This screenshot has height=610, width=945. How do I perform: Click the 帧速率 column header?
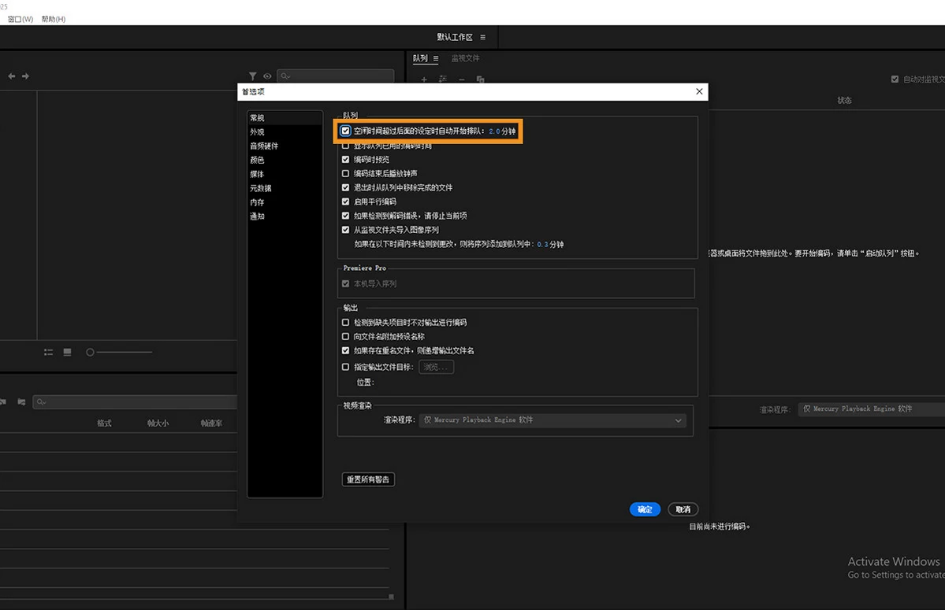(x=211, y=423)
